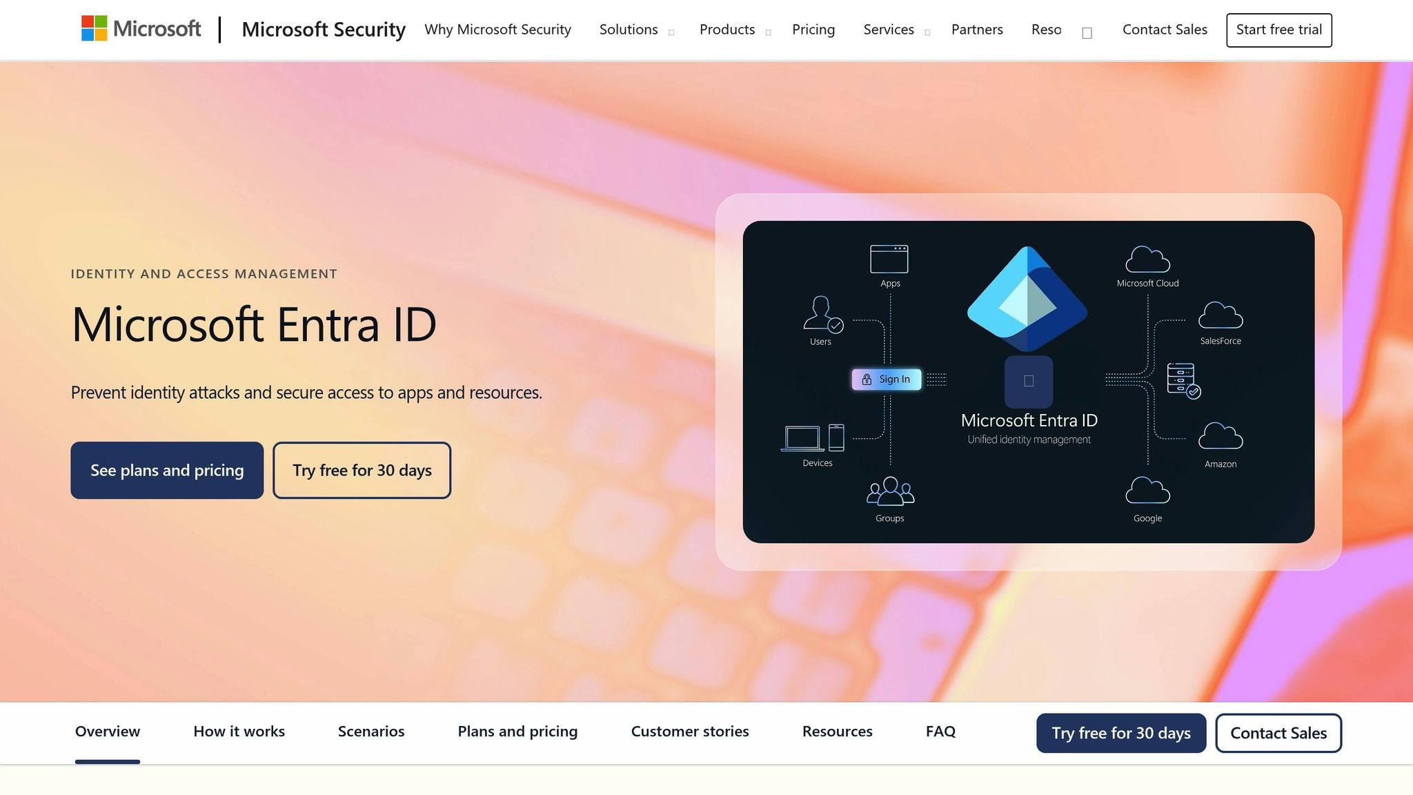The width and height of the screenshot is (1413, 795).
Task: Click the Apps window icon in the diagram
Action: 889,259
